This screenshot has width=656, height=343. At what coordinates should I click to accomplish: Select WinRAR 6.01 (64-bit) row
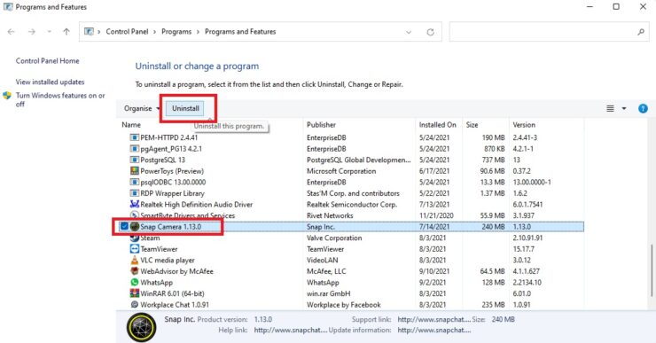click(x=350, y=293)
